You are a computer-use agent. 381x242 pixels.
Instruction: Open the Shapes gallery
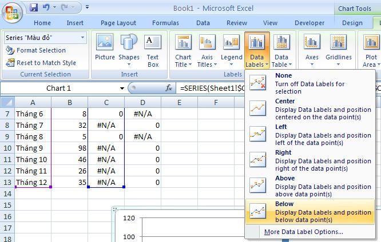(x=129, y=49)
